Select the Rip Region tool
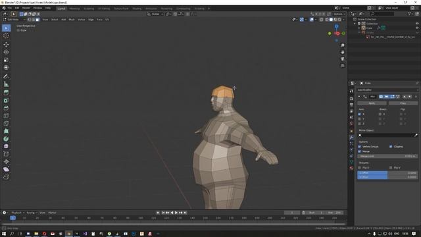The width and height of the screenshot is (421, 237). point(6,177)
